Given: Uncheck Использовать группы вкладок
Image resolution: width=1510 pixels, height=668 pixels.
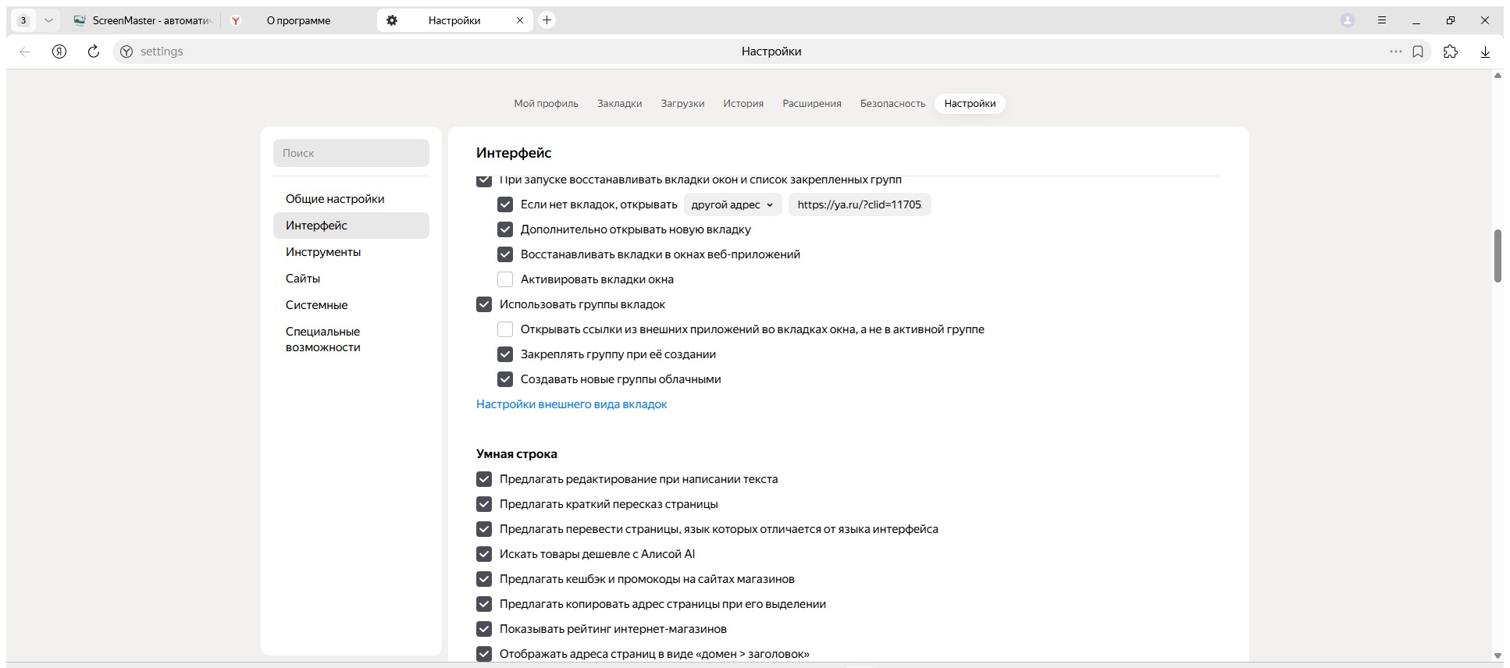Looking at the screenshot, I should coord(484,304).
